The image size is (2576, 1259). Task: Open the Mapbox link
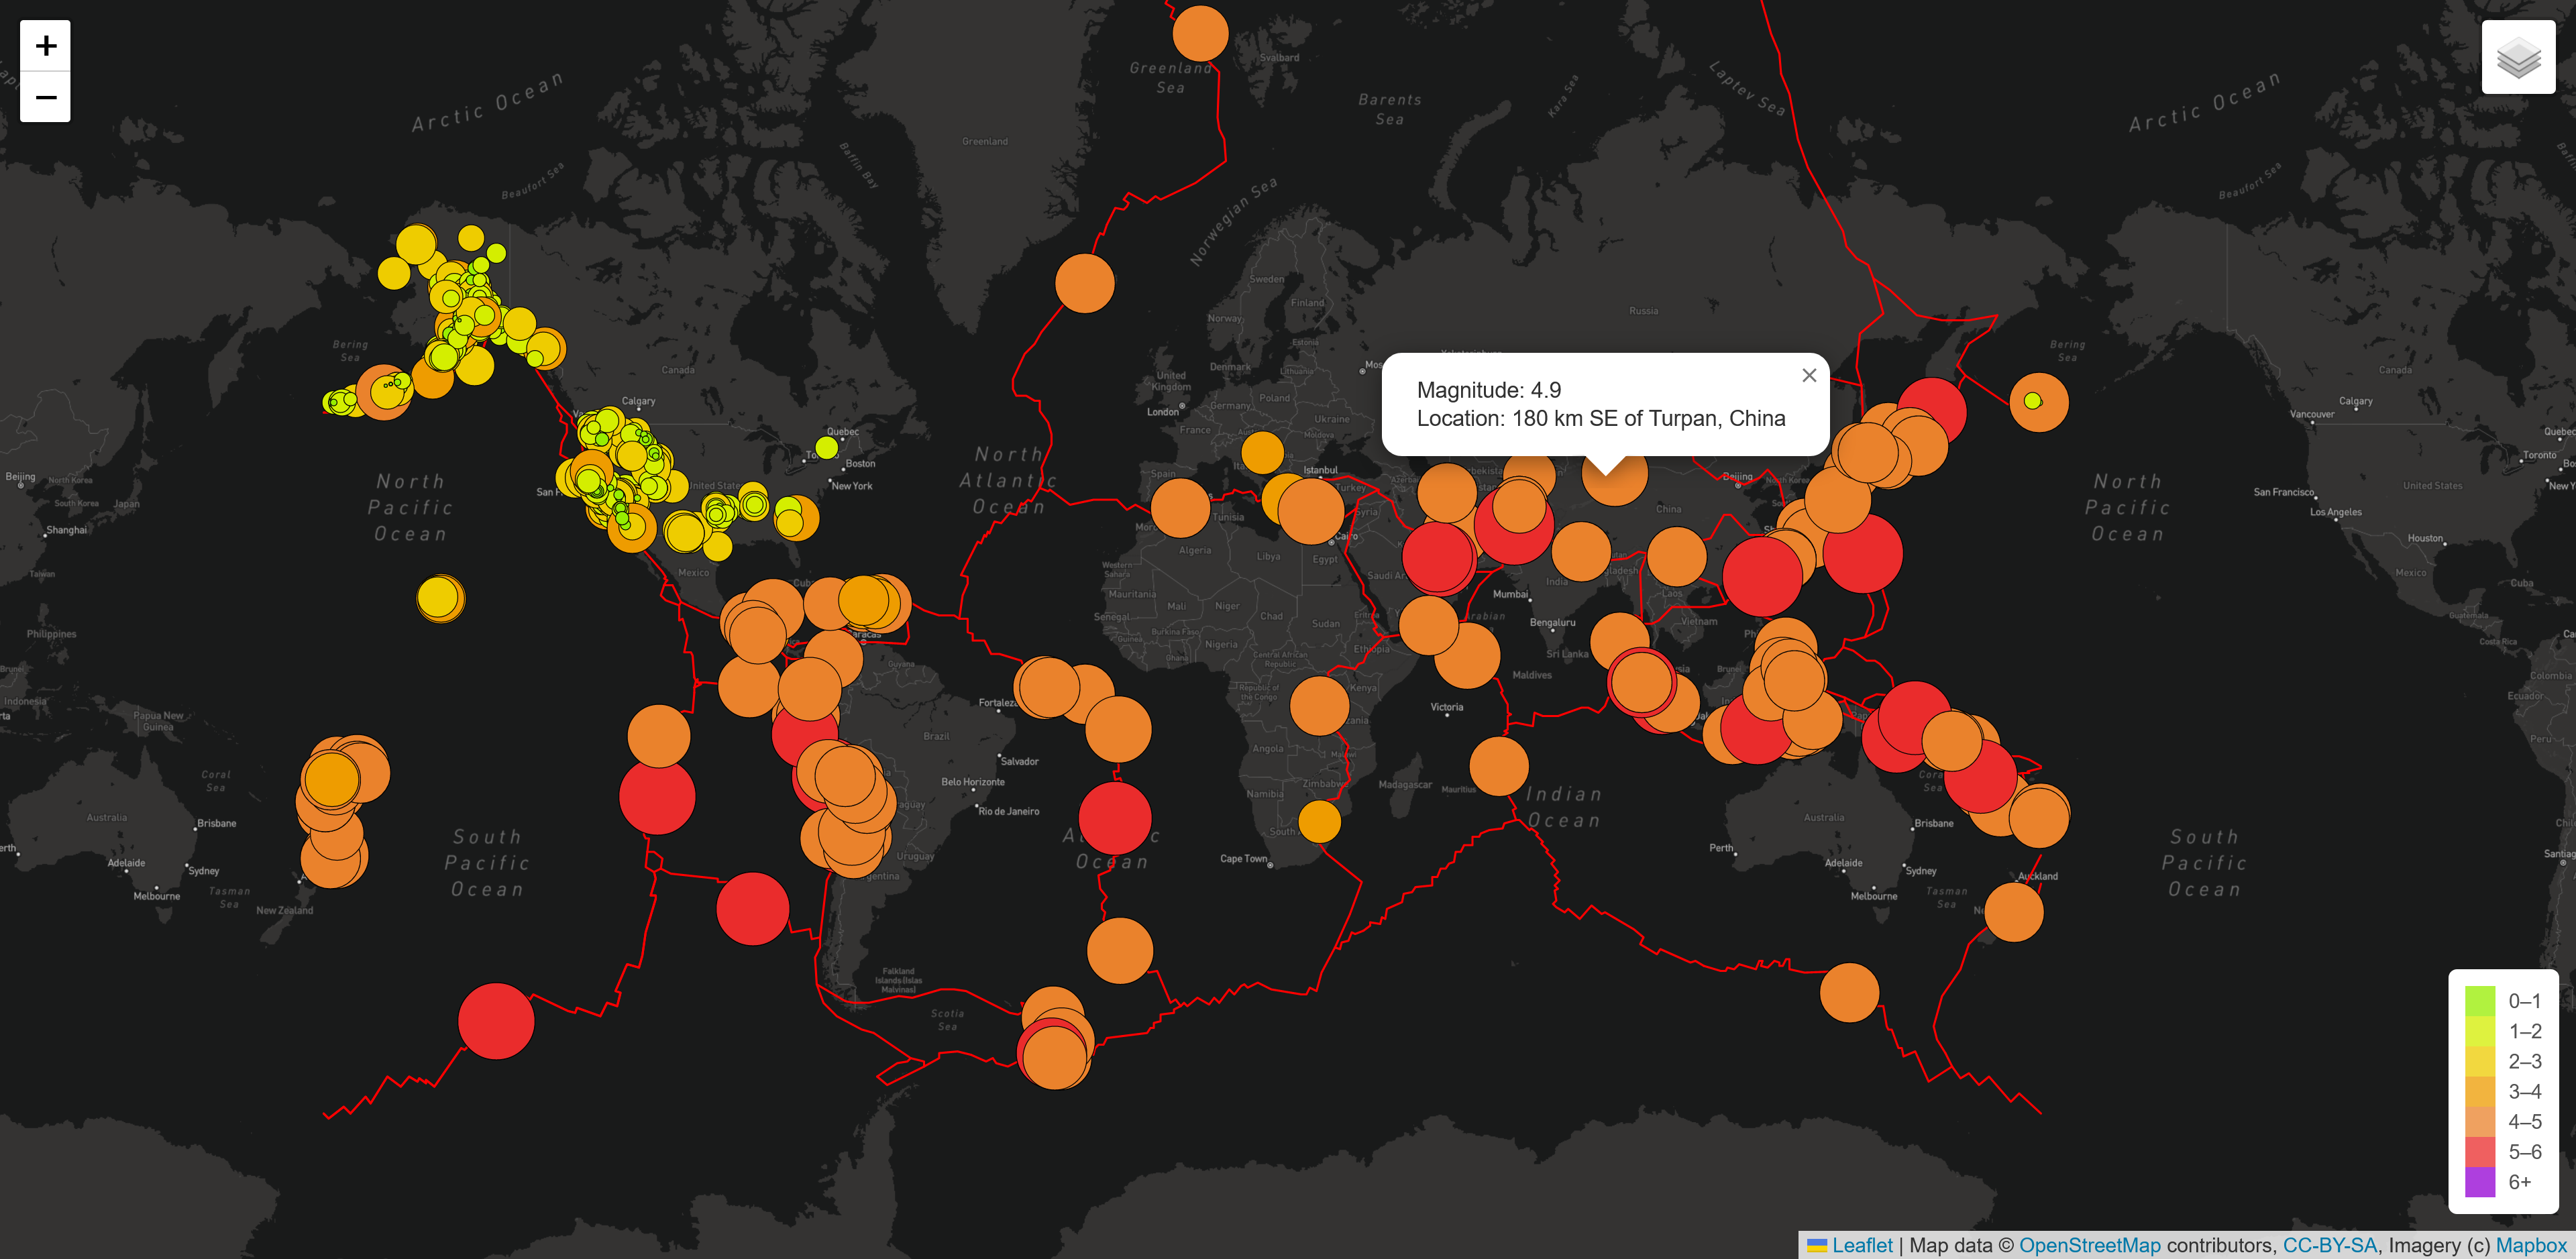[x=2531, y=1245]
